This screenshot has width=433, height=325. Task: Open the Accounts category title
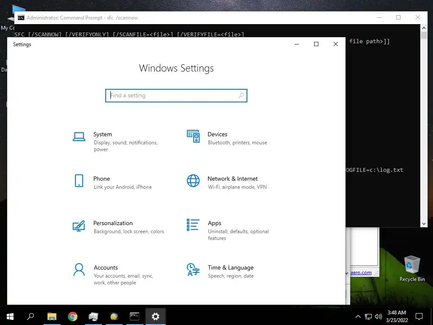[106, 267]
